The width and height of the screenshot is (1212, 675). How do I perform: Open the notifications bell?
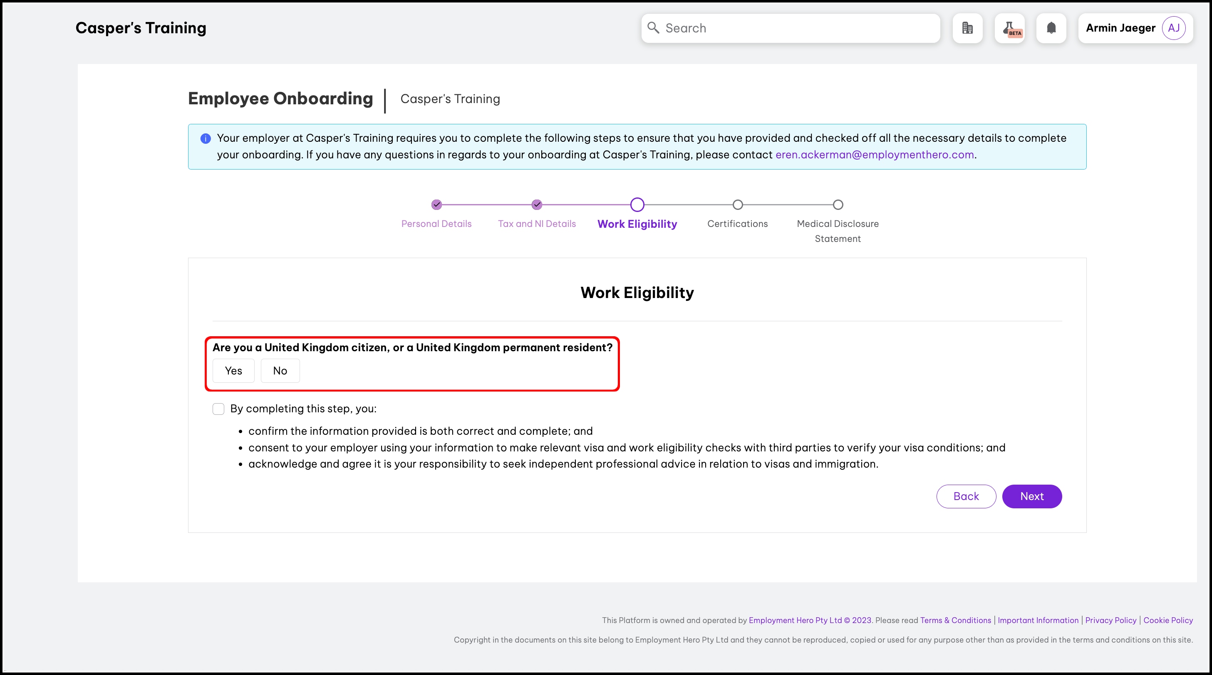pyautogui.click(x=1051, y=28)
